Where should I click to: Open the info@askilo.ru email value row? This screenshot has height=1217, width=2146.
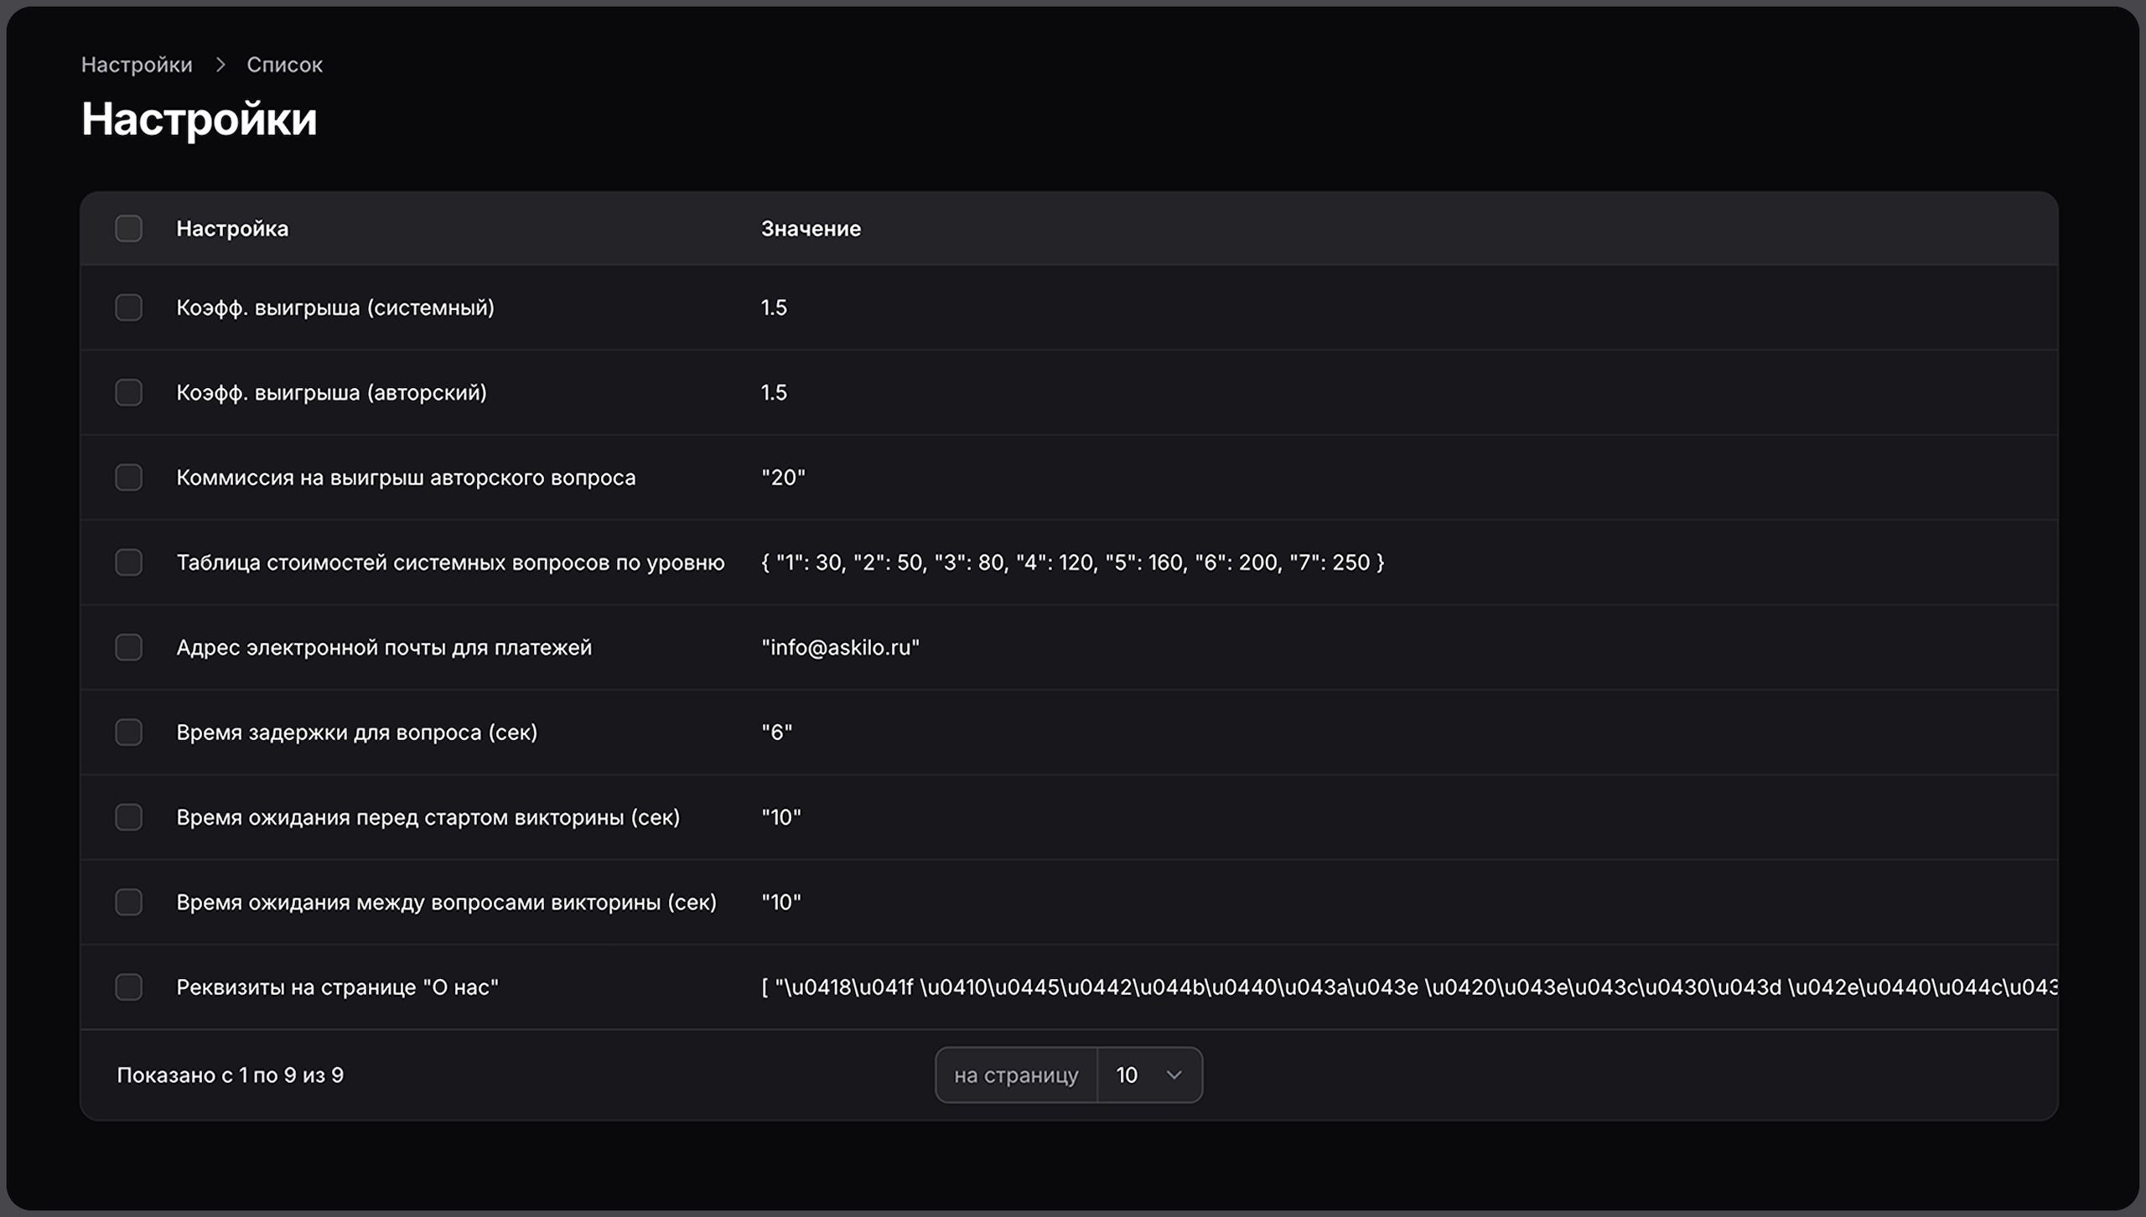pyautogui.click(x=840, y=647)
